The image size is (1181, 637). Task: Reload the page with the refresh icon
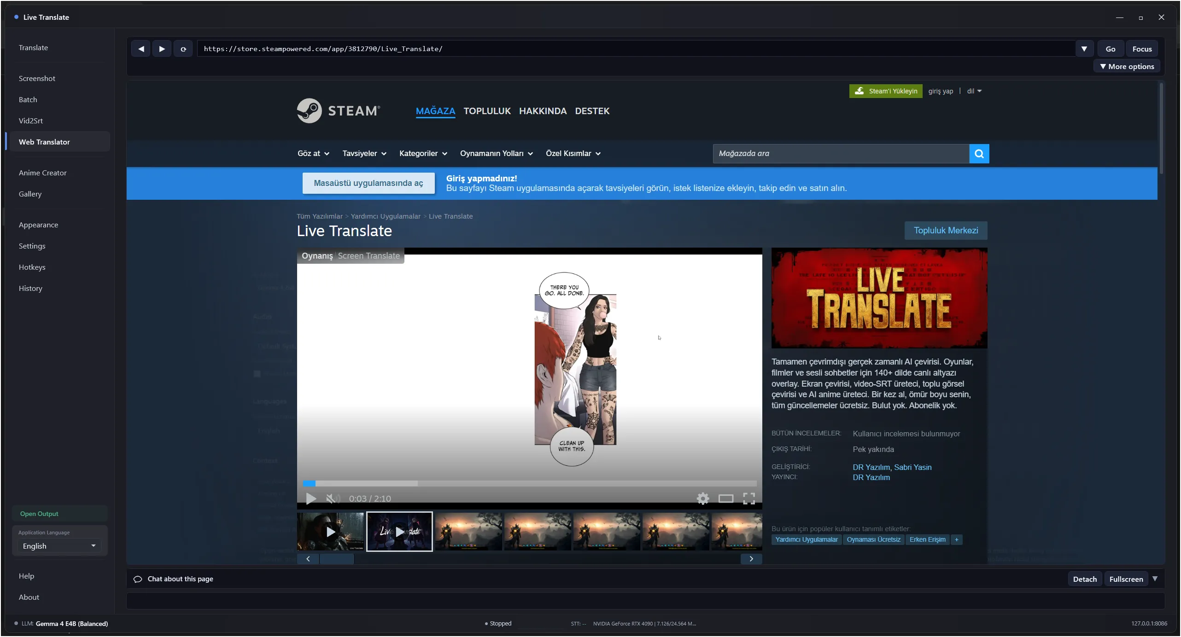183,49
